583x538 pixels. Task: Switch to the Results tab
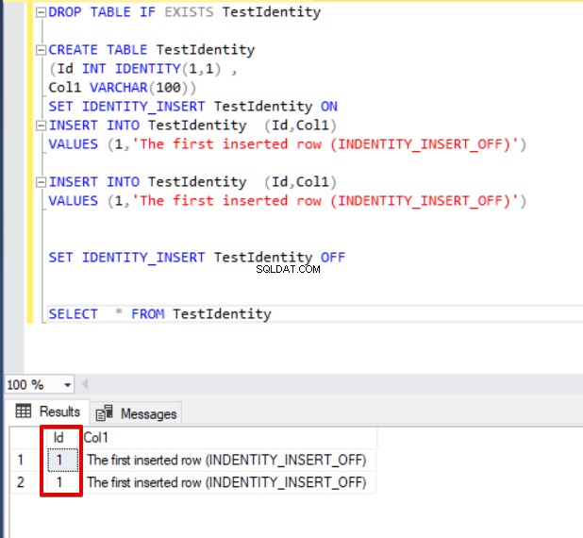coord(47,412)
